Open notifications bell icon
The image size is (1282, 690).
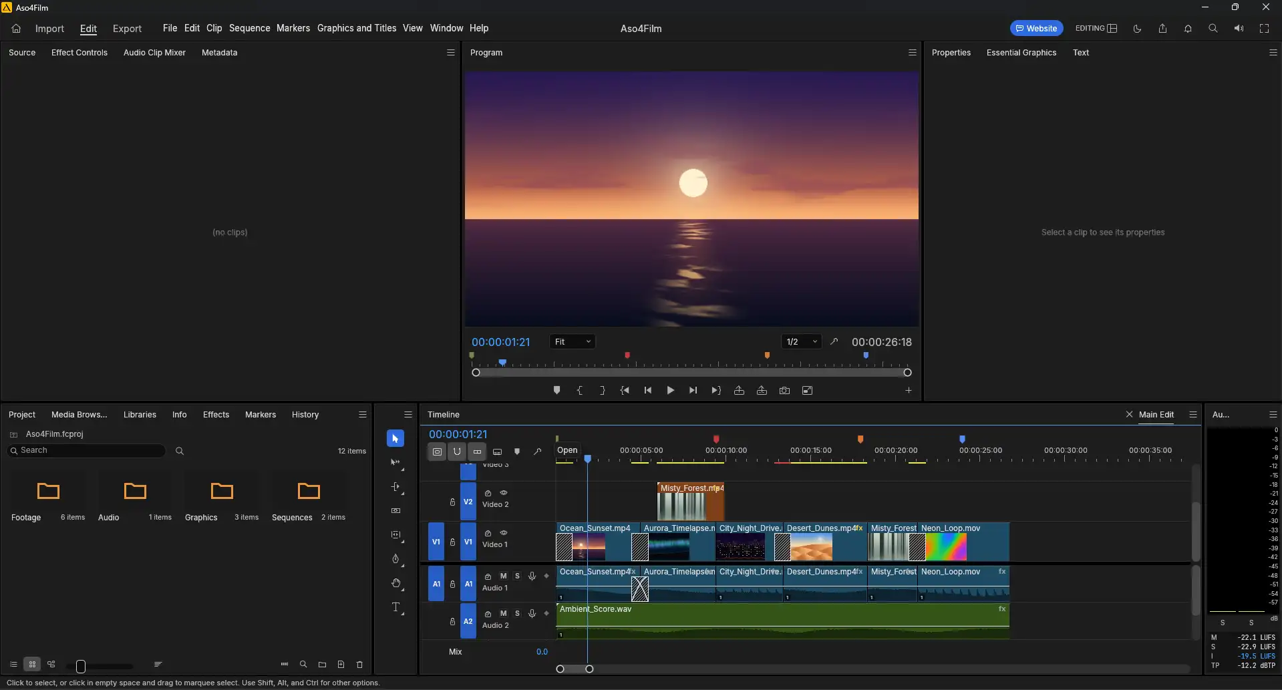[1188, 28]
